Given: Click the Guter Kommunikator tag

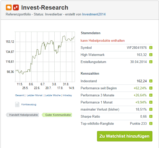Looking at the screenshot, I should pos(57,115).
